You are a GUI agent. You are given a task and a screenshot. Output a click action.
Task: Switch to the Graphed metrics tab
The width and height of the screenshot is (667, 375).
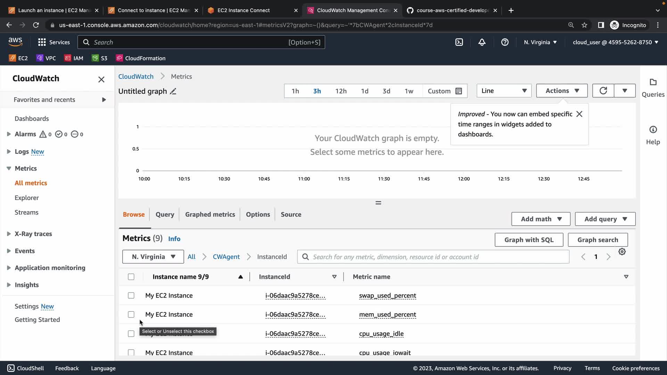pyautogui.click(x=210, y=215)
